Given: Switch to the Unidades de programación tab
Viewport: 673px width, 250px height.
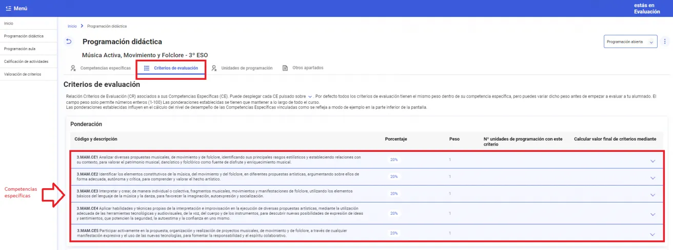Looking at the screenshot, I should click(247, 68).
